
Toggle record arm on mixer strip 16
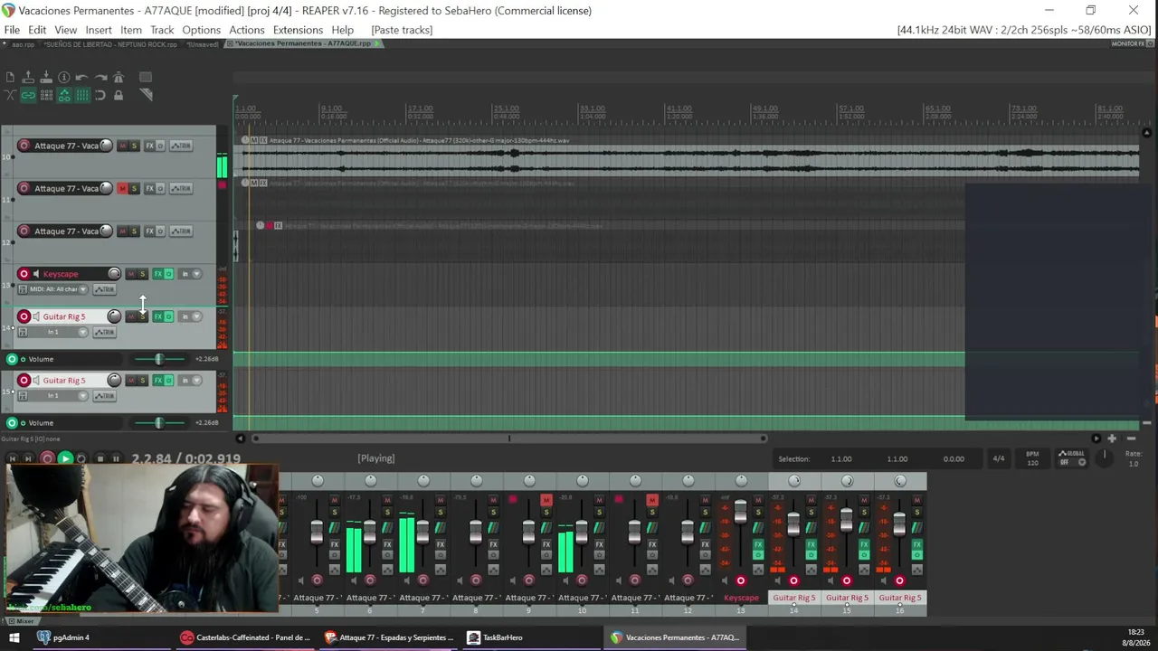[x=899, y=580]
